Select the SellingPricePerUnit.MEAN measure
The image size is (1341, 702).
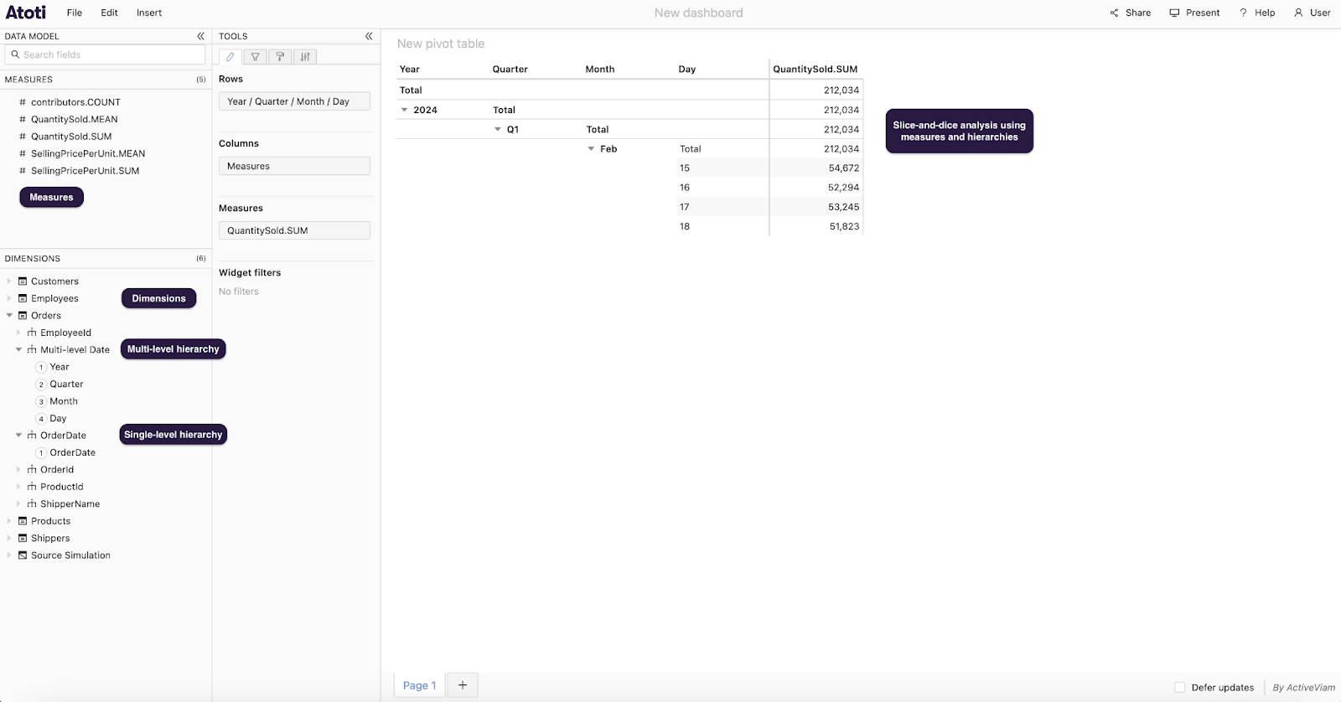coord(88,154)
